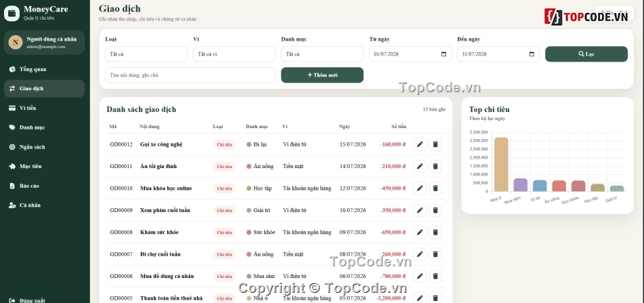Edit transaction GD00006 with the pencil icon
The width and height of the screenshot is (644, 303).
coord(420,277)
